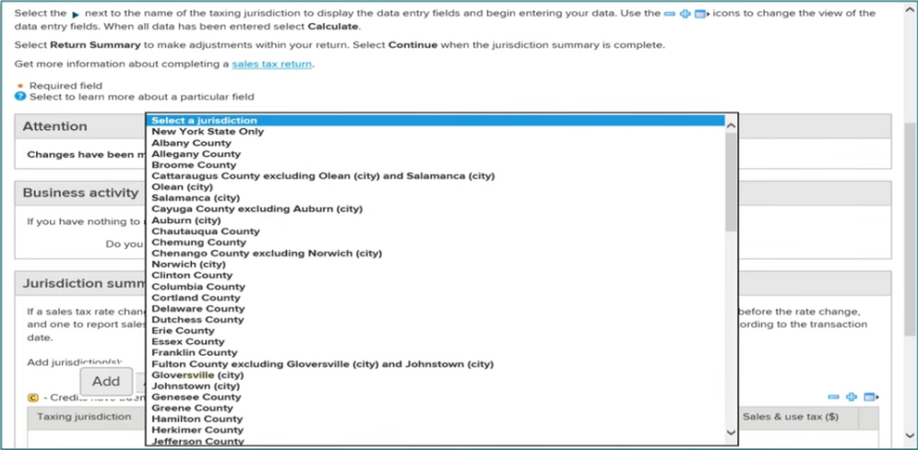Pick Clinton County from the dropdown

pyautogui.click(x=435, y=275)
